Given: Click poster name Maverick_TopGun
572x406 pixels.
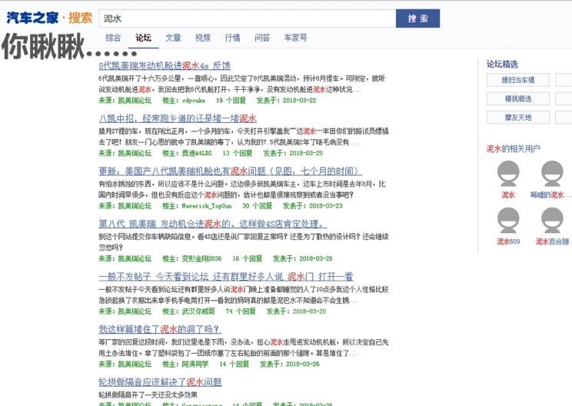Looking at the screenshot, I should pyautogui.click(x=207, y=206).
